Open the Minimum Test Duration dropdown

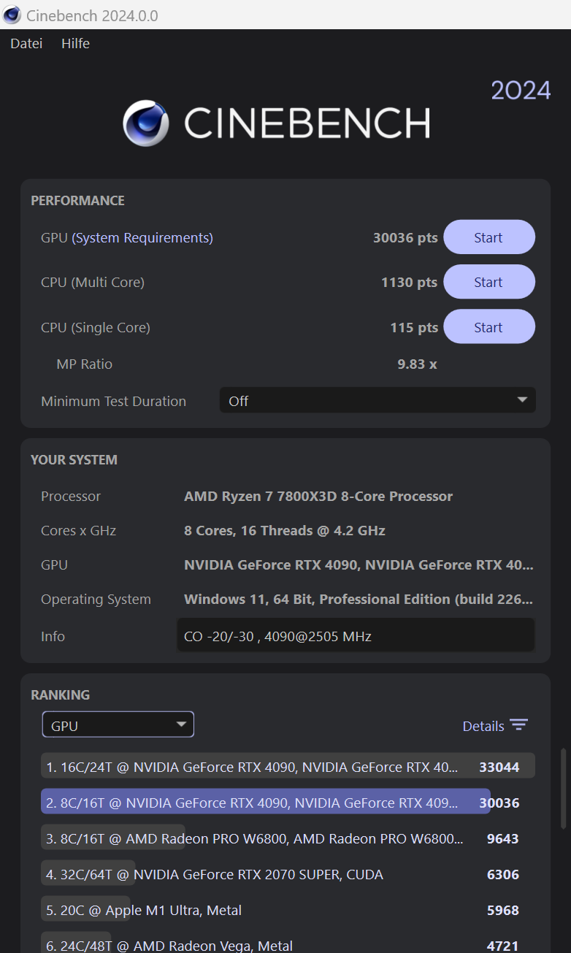(x=378, y=400)
